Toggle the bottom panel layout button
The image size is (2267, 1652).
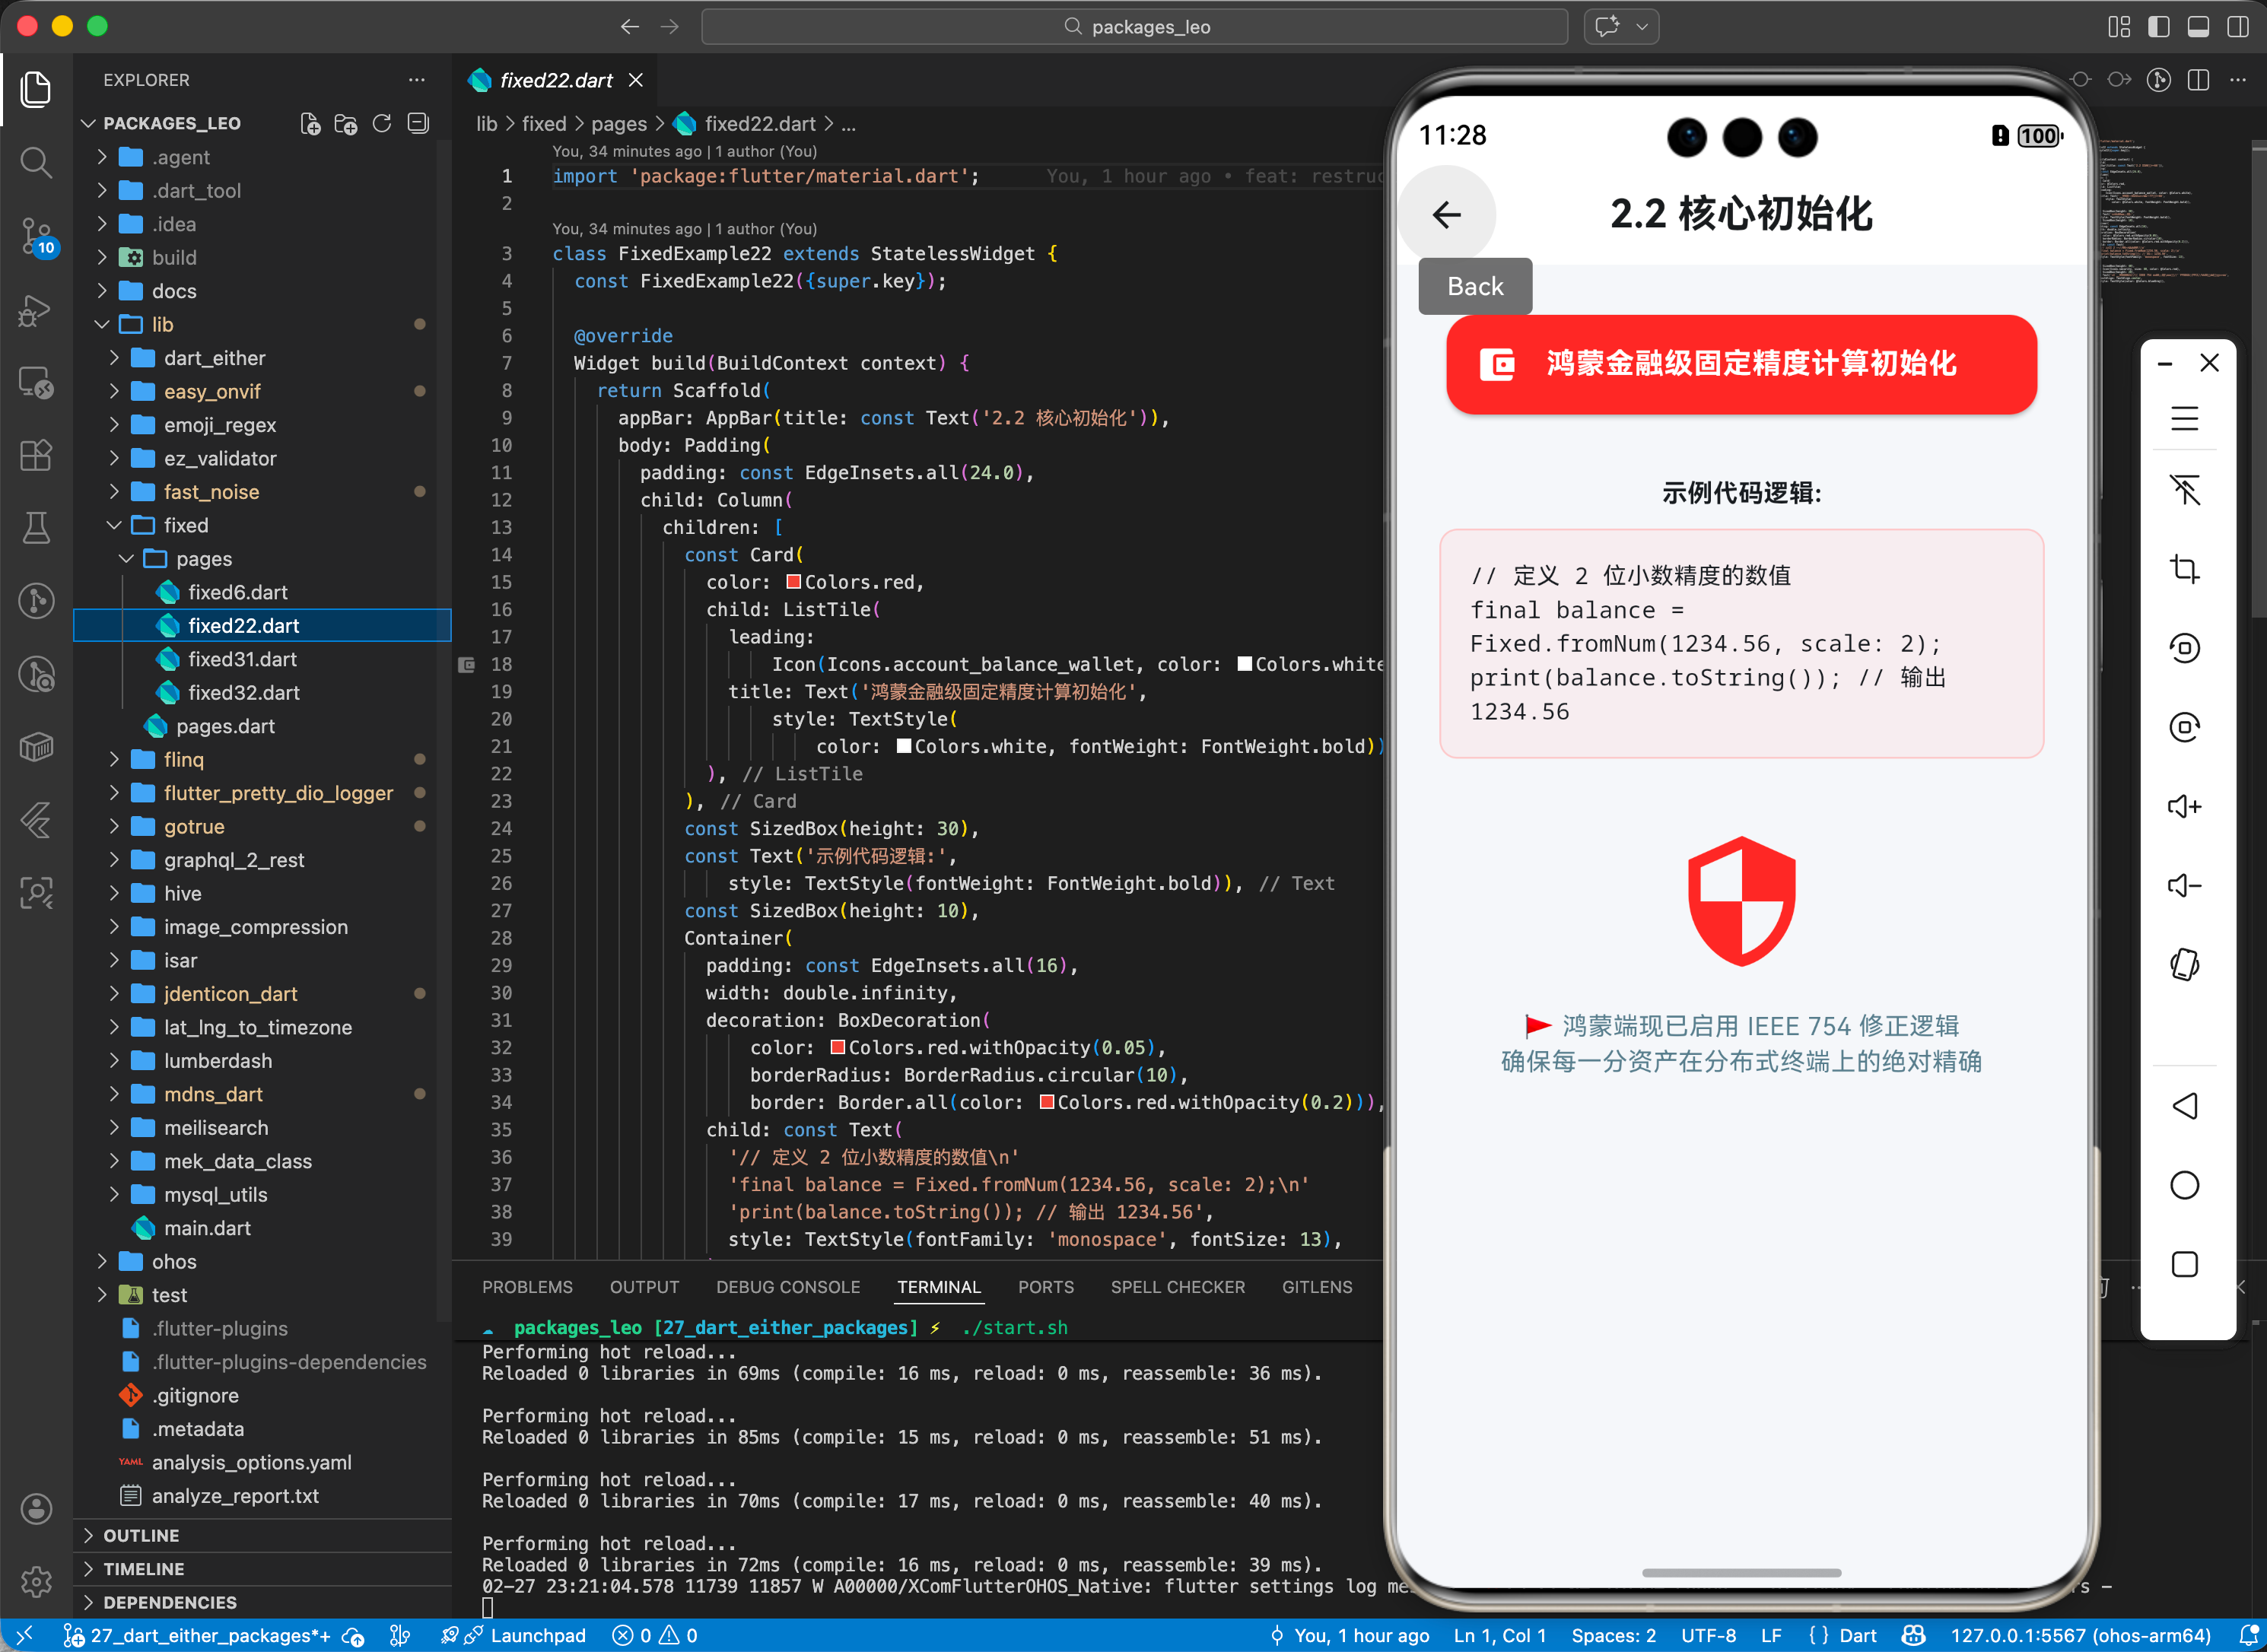[x=2198, y=27]
